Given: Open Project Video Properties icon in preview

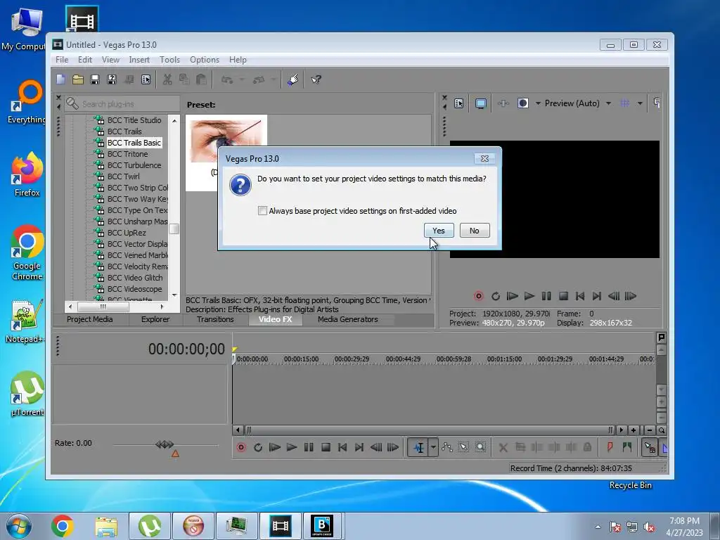Looking at the screenshot, I should [458, 103].
